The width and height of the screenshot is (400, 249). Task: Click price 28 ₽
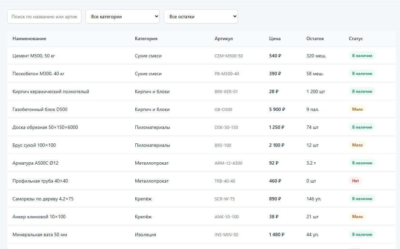click(274, 91)
